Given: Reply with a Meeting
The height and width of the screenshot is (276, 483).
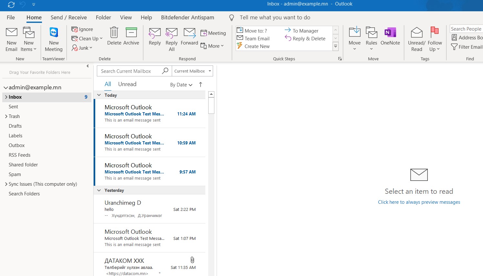Looking at the screenshot, I should point(213,33).
